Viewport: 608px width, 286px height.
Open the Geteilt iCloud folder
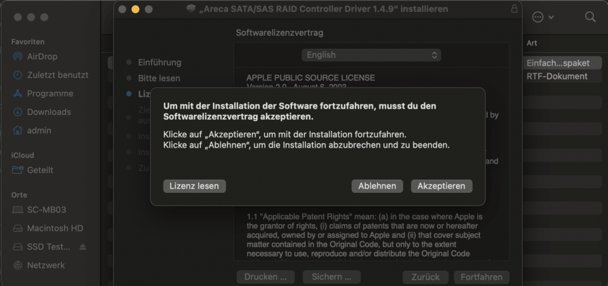pyautogui.click(x=40, y=170)
